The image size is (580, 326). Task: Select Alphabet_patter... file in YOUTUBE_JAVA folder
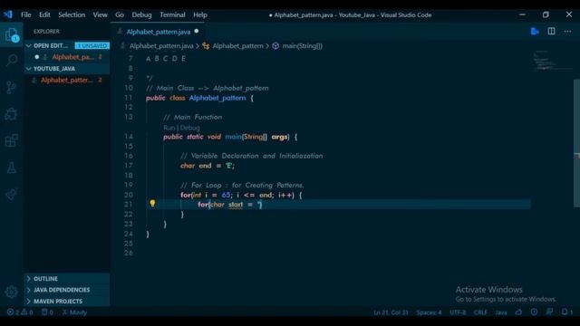coord(66,81)
